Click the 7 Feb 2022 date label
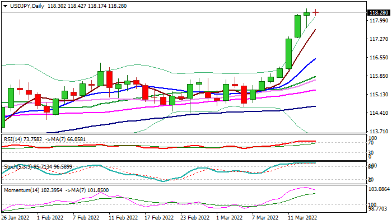 (87, 217)
